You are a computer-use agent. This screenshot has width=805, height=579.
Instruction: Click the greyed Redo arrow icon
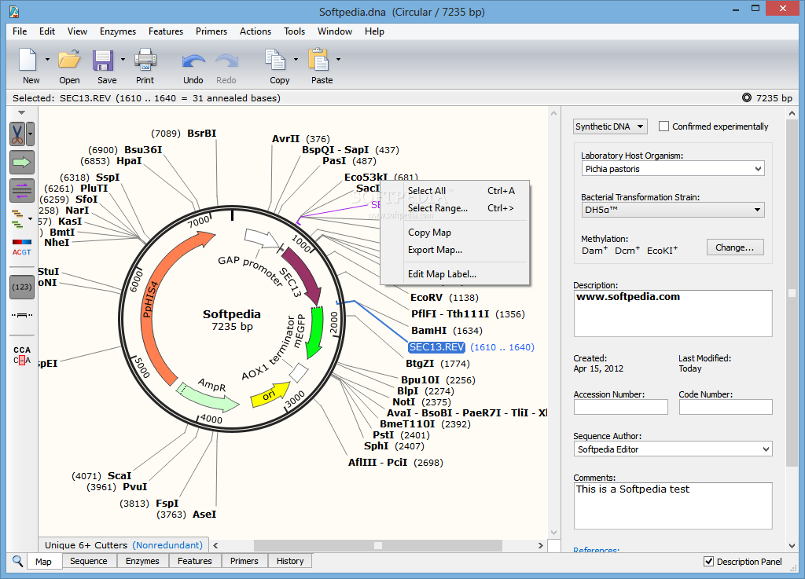226,61
